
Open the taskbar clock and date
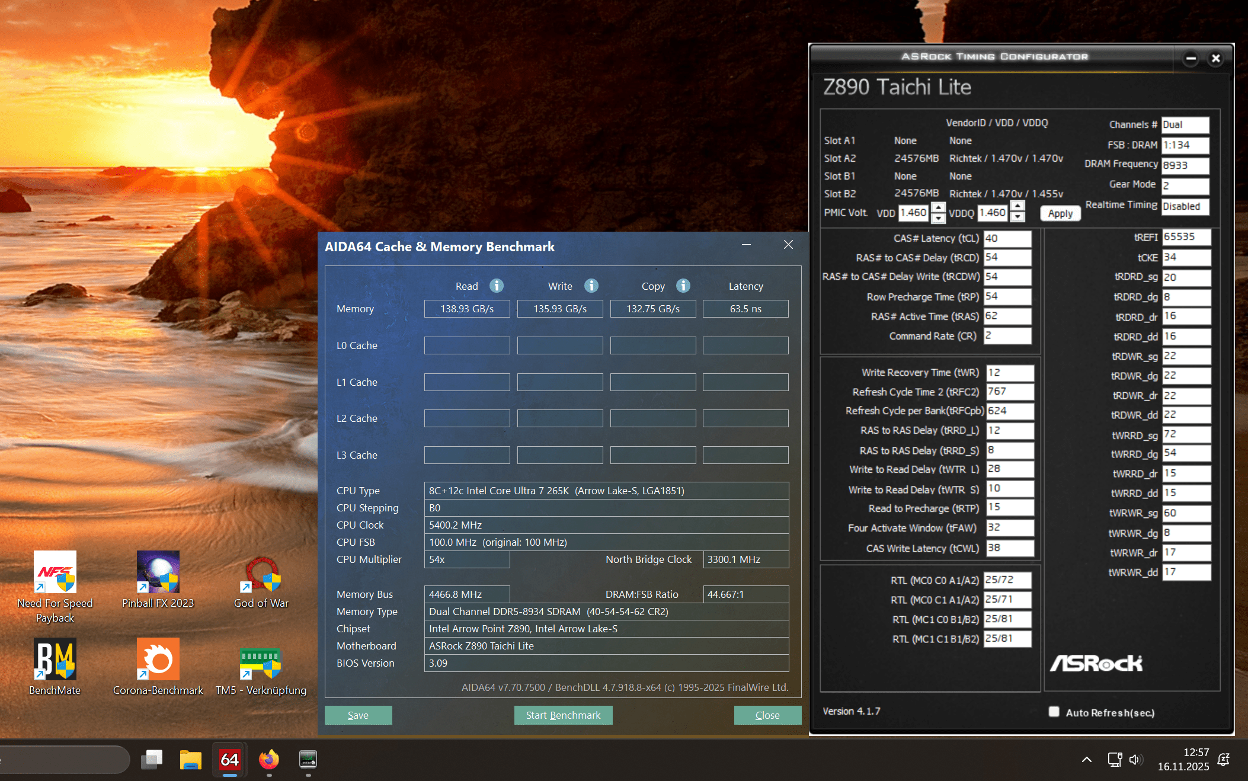tap(1183, 759)
